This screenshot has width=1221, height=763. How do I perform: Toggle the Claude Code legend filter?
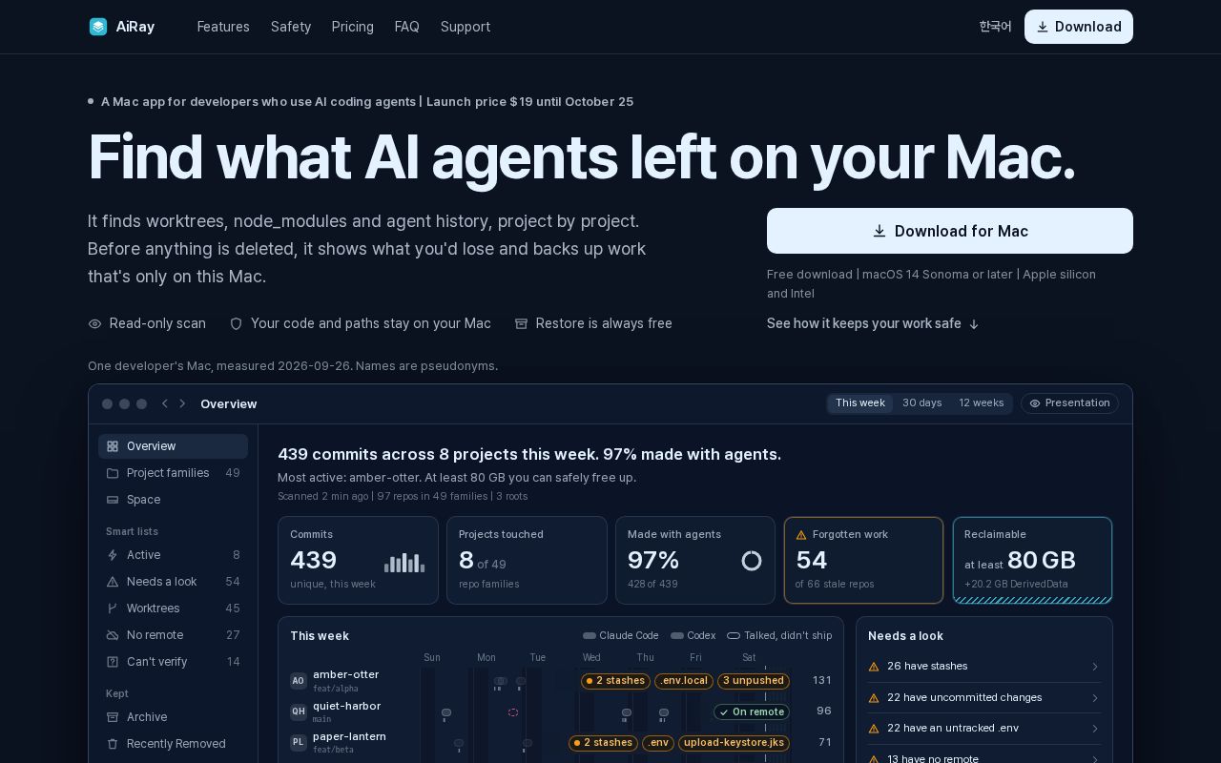tap(621, 636)
